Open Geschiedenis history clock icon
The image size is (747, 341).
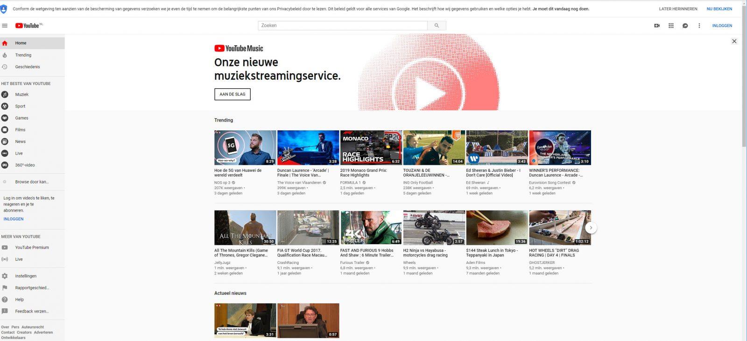point(5,67)
